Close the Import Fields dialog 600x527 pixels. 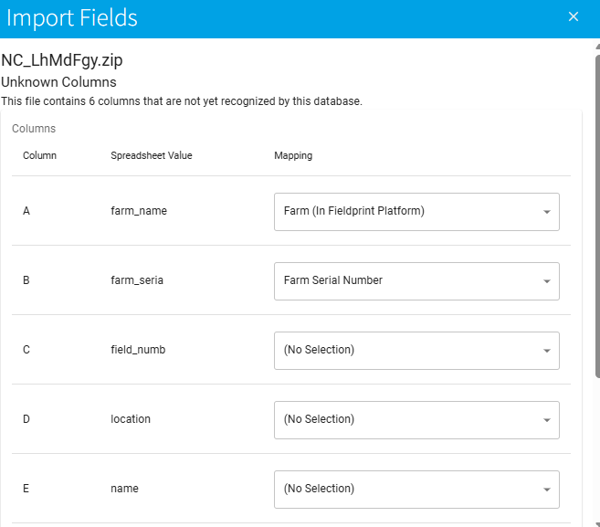point(574,17)
